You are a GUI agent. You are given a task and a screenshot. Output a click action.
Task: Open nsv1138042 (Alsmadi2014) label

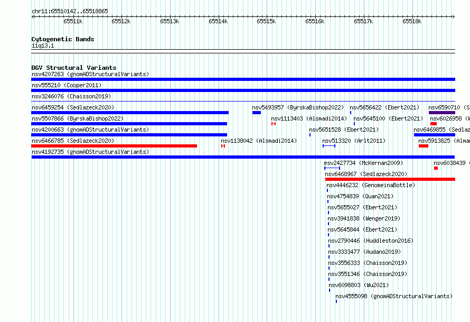click(x=259, y=141)
